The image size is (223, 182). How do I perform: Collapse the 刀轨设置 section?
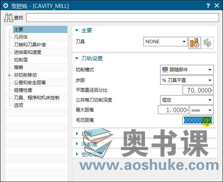coord(77,58)
